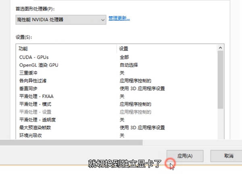242x181 pixels.
Task: Click the 关 value for 环境光吸收
Action: [122, 136]
